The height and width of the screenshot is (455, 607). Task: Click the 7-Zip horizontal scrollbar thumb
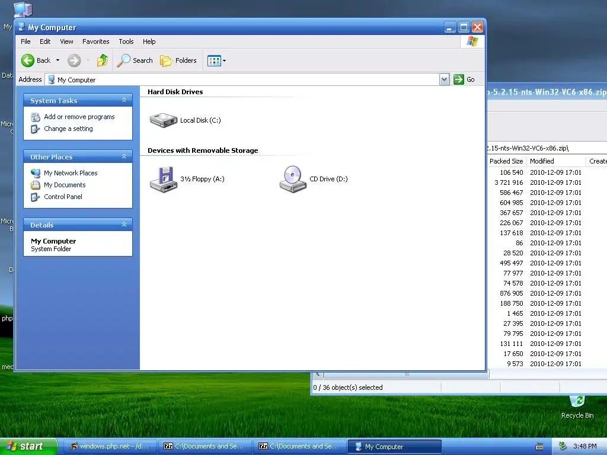click(x=407, y=374)
